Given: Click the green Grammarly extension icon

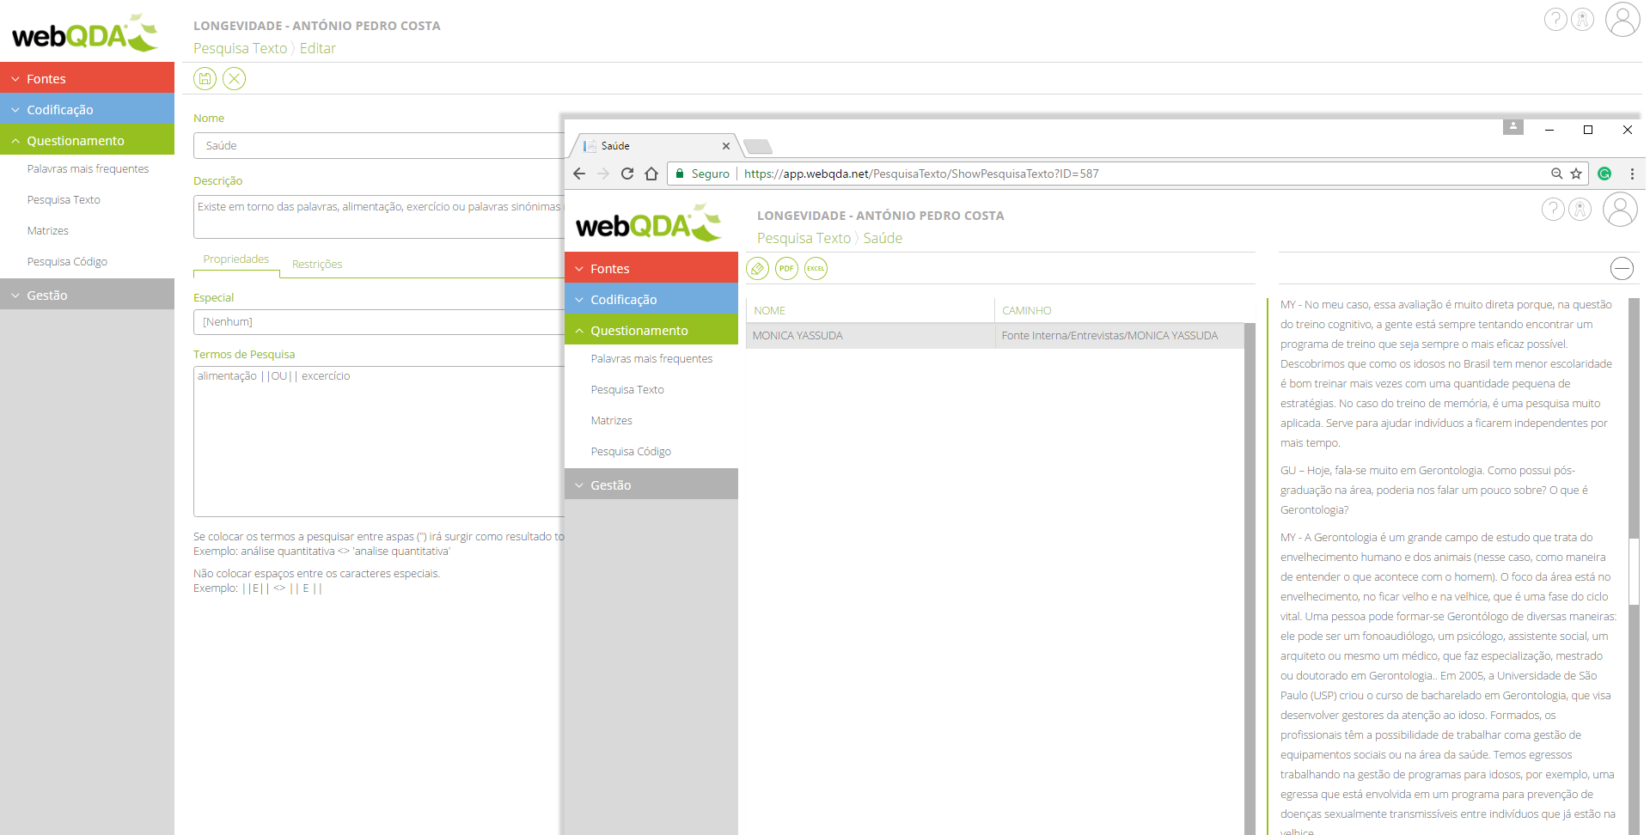Looking at the screenshot, I should [1604, 174].
